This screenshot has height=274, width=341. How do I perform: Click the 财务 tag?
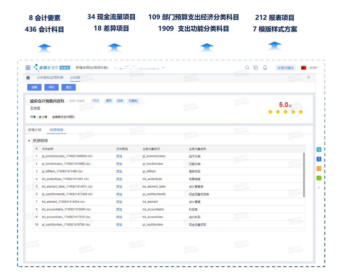point(120,101)
